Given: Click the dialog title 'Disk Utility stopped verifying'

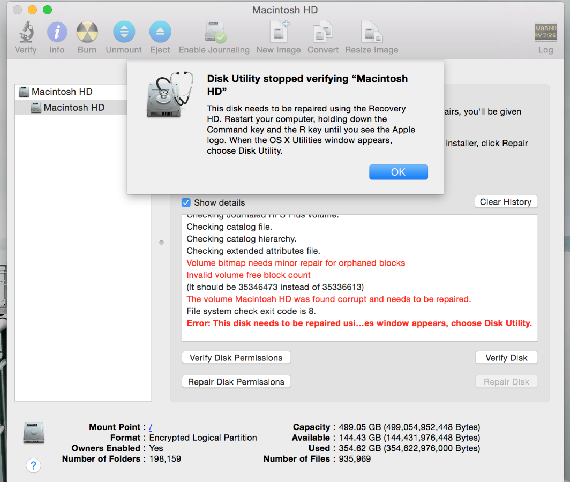Looking at the screenshot, I should [307, 85].
